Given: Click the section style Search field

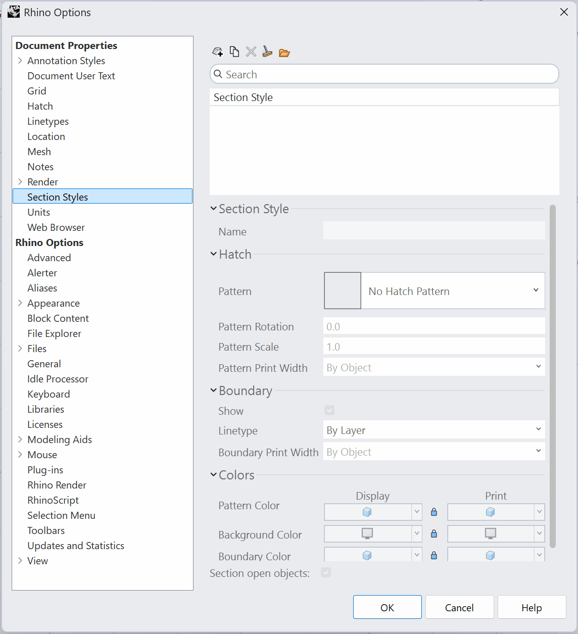Looking at the screenshot, I should coord(384,74).
